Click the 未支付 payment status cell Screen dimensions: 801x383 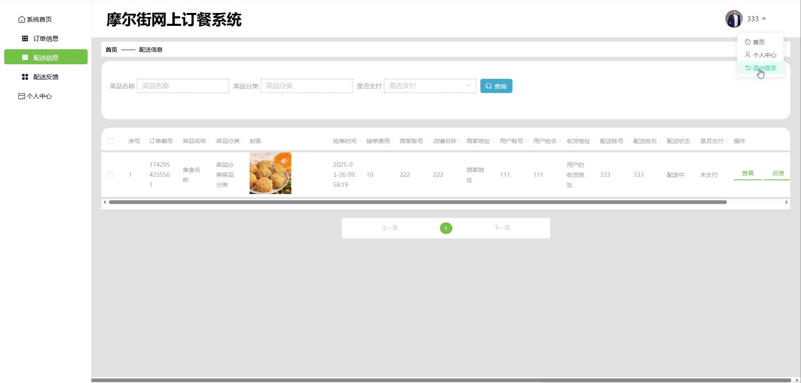(x=709, y=175)
